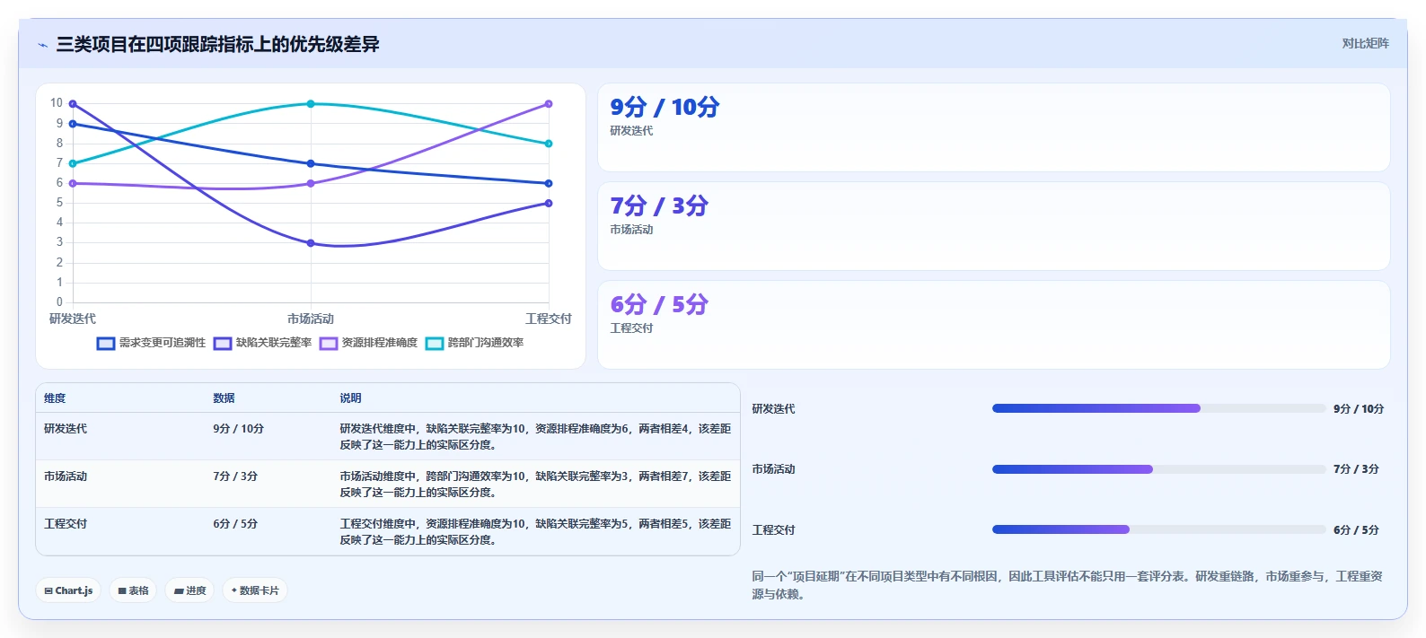
Task: Click the 研发迭代 x-axis label under the chart
Action: (x=73, y=319)
